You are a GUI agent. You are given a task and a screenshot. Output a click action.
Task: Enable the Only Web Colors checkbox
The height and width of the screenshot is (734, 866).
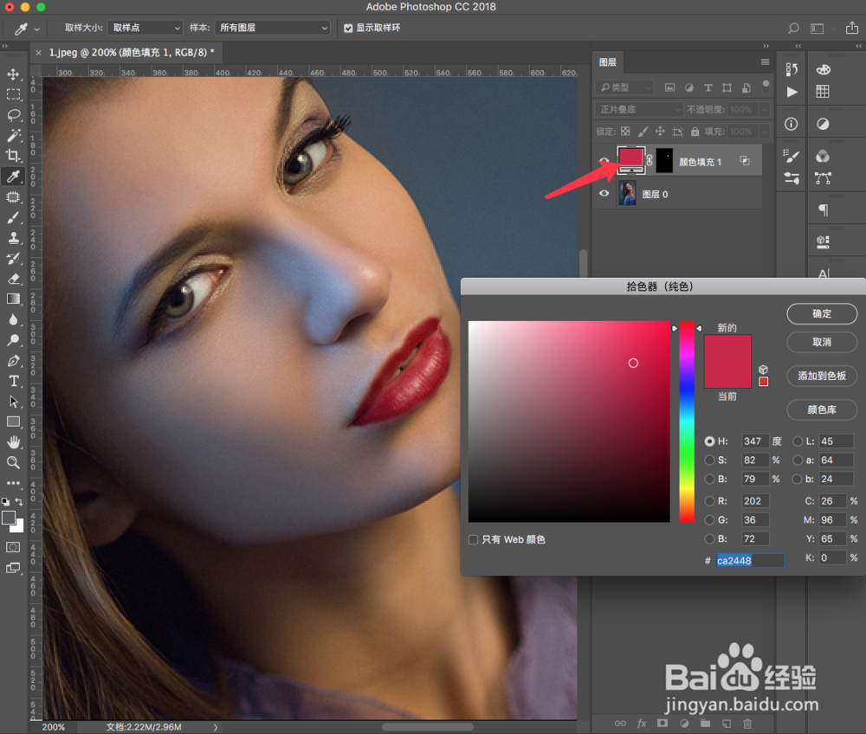474,540
